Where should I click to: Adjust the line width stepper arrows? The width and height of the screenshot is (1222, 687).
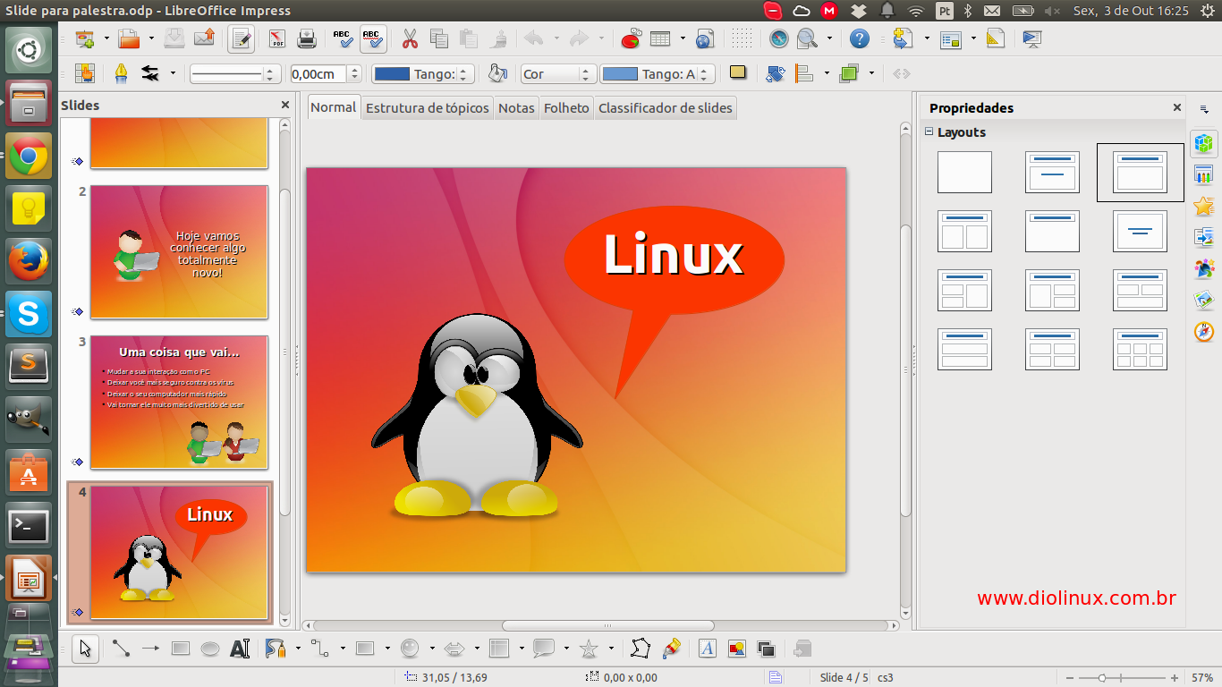point(355,74)
